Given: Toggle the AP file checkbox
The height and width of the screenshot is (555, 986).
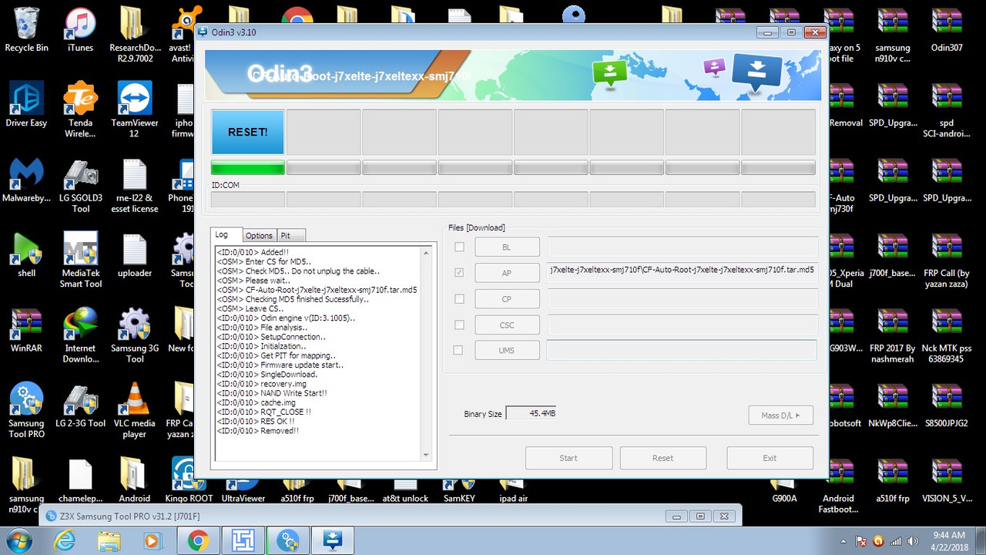Looking at the screenshot, I should point(459,273).
